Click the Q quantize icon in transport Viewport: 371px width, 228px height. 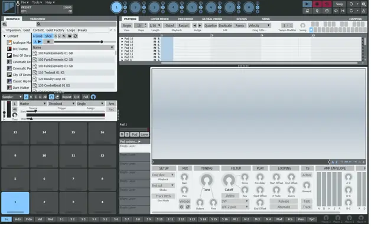click(317, 11)
